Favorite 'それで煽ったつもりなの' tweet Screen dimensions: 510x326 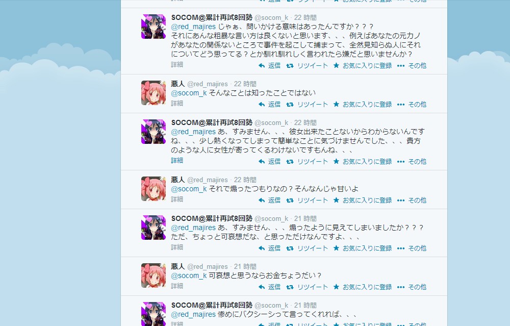click(362, 200)
